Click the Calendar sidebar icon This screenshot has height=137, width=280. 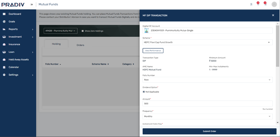coord(4,67)
